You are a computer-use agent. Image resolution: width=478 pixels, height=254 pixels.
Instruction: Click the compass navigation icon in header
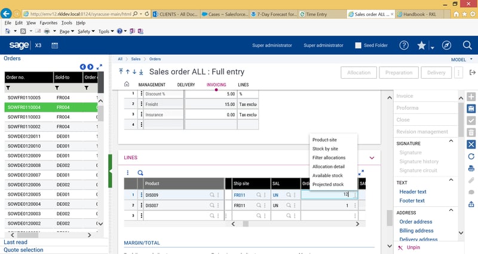[446, 45]
